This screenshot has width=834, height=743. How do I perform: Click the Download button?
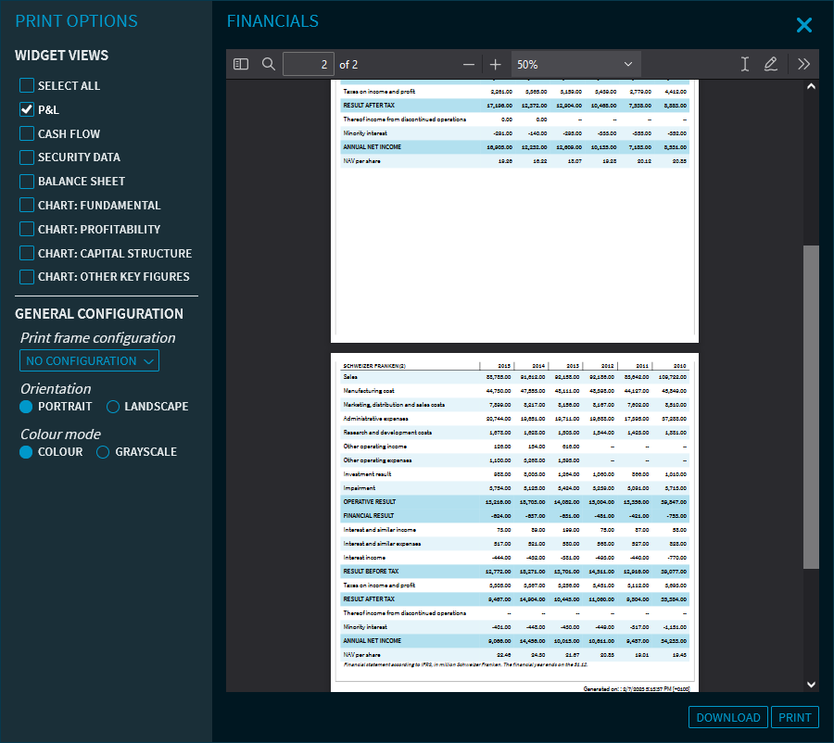pyautogui.click(x=728, y=717)
